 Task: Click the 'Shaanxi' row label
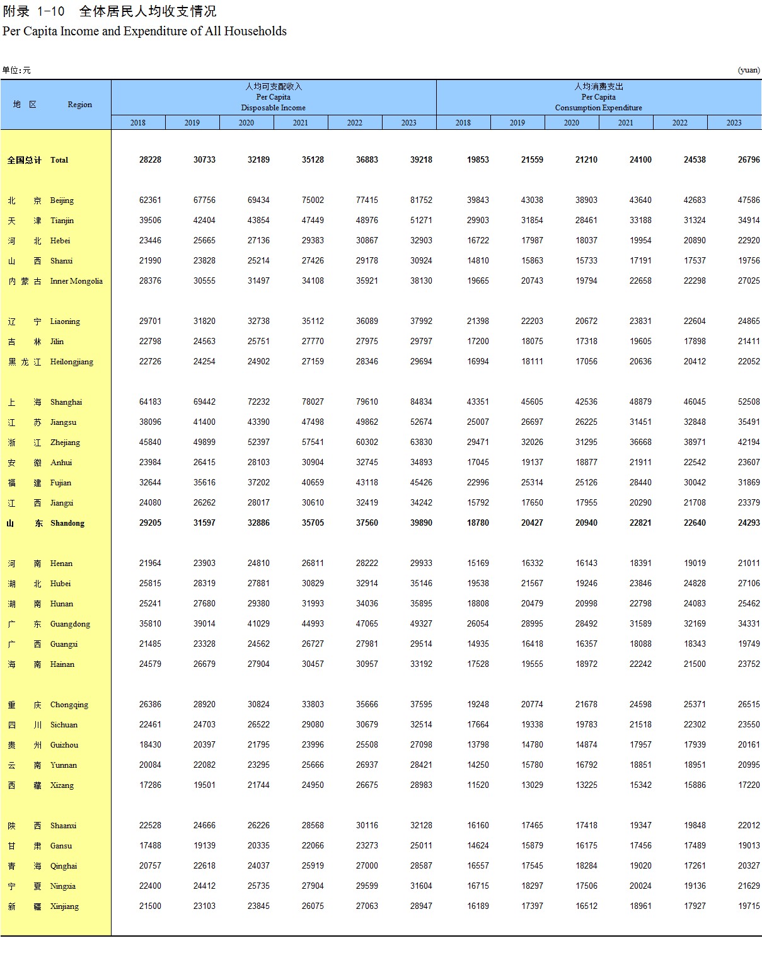63,826
